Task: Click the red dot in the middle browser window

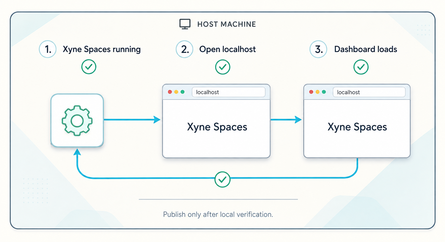Action: coord(170,92)
